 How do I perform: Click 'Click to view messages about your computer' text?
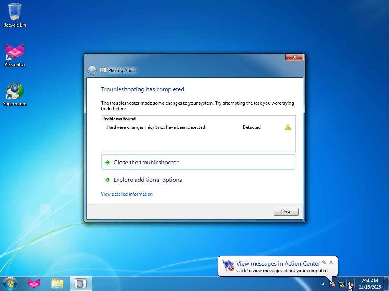[282, 271]
